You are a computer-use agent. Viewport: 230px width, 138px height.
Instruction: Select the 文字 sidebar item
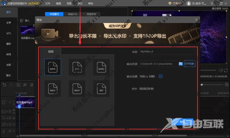[8, 23]
